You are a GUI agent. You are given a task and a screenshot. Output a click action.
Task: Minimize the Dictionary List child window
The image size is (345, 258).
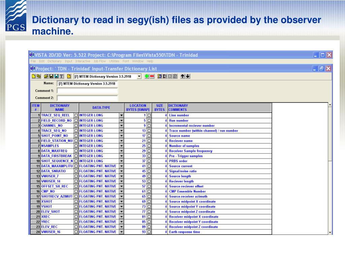pyautogui.click(x=315, y=69)
